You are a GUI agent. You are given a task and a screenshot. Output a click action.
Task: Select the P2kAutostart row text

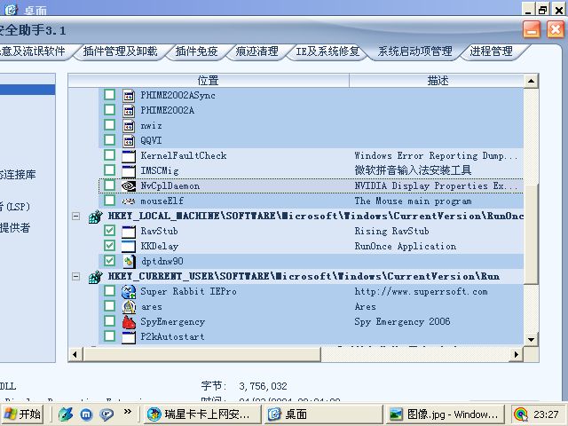172,337
